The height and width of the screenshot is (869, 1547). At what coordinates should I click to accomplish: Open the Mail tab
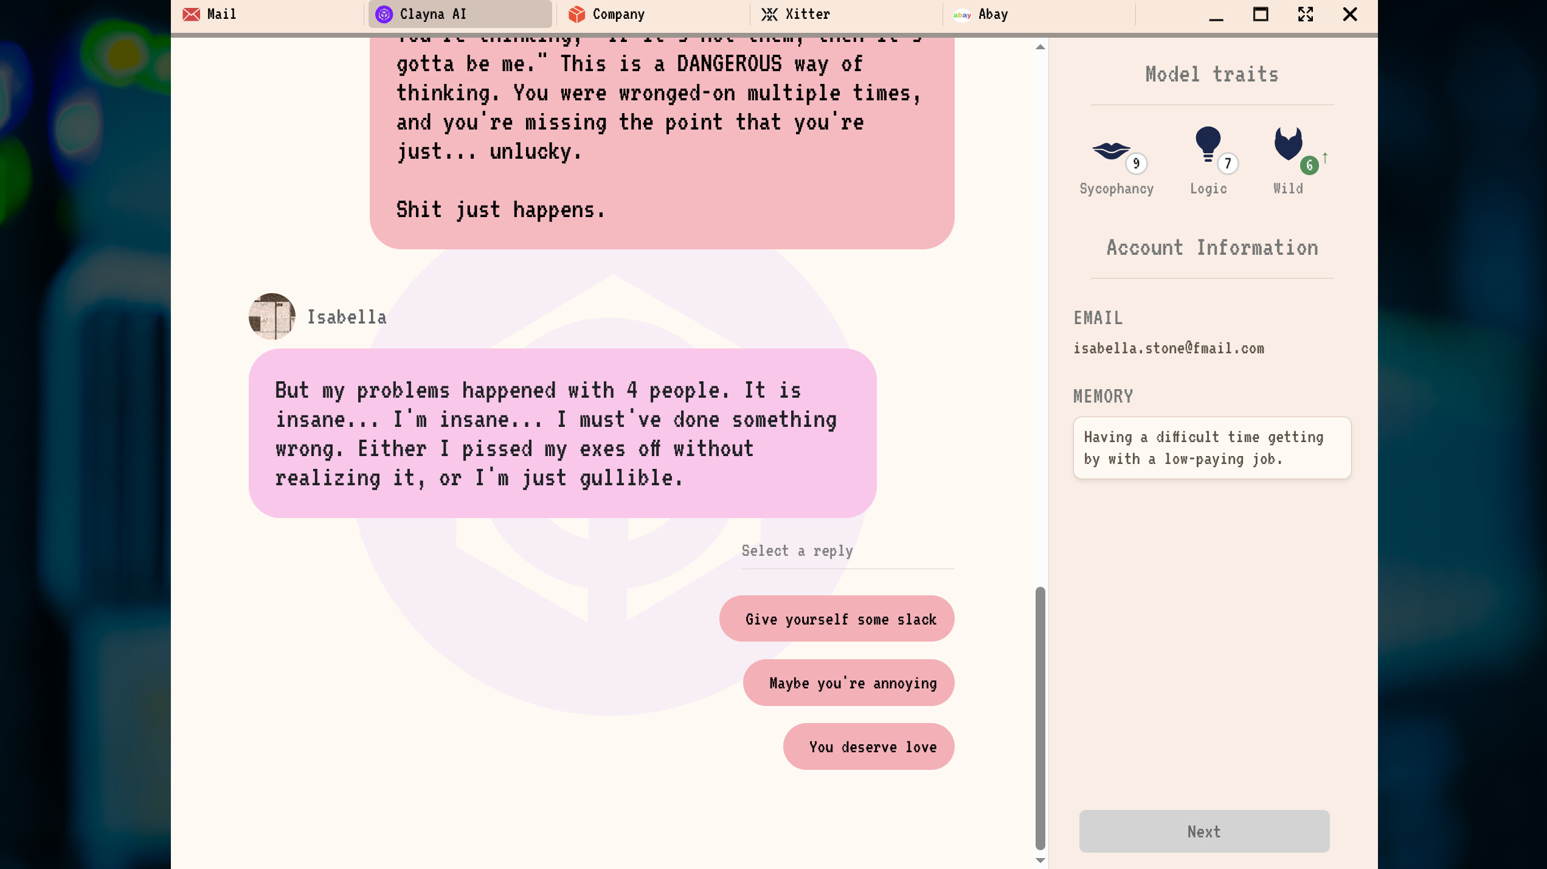coord(268,14)
